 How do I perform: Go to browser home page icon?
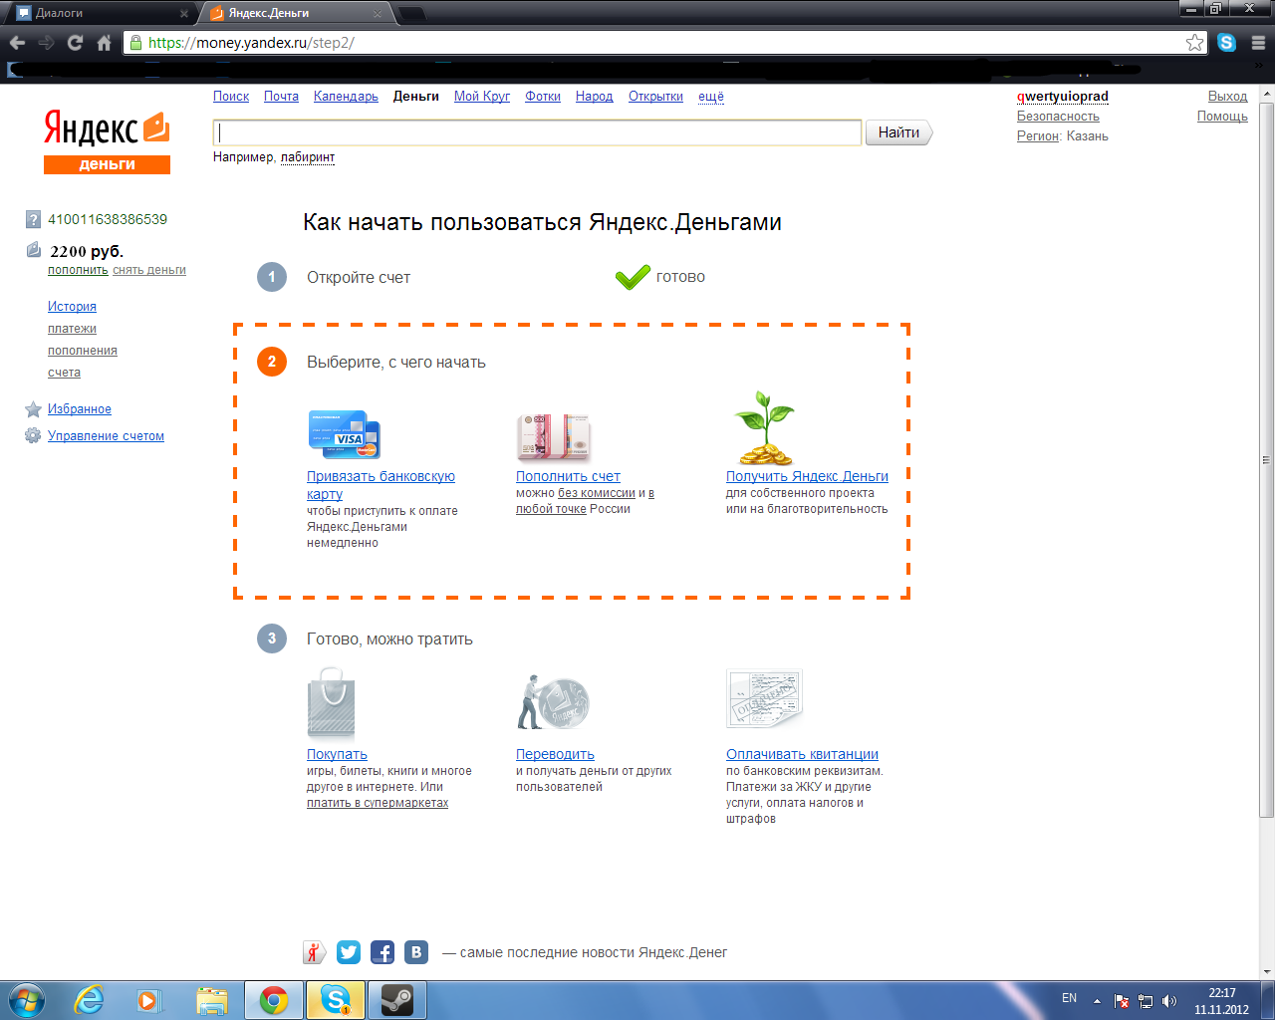104,43
